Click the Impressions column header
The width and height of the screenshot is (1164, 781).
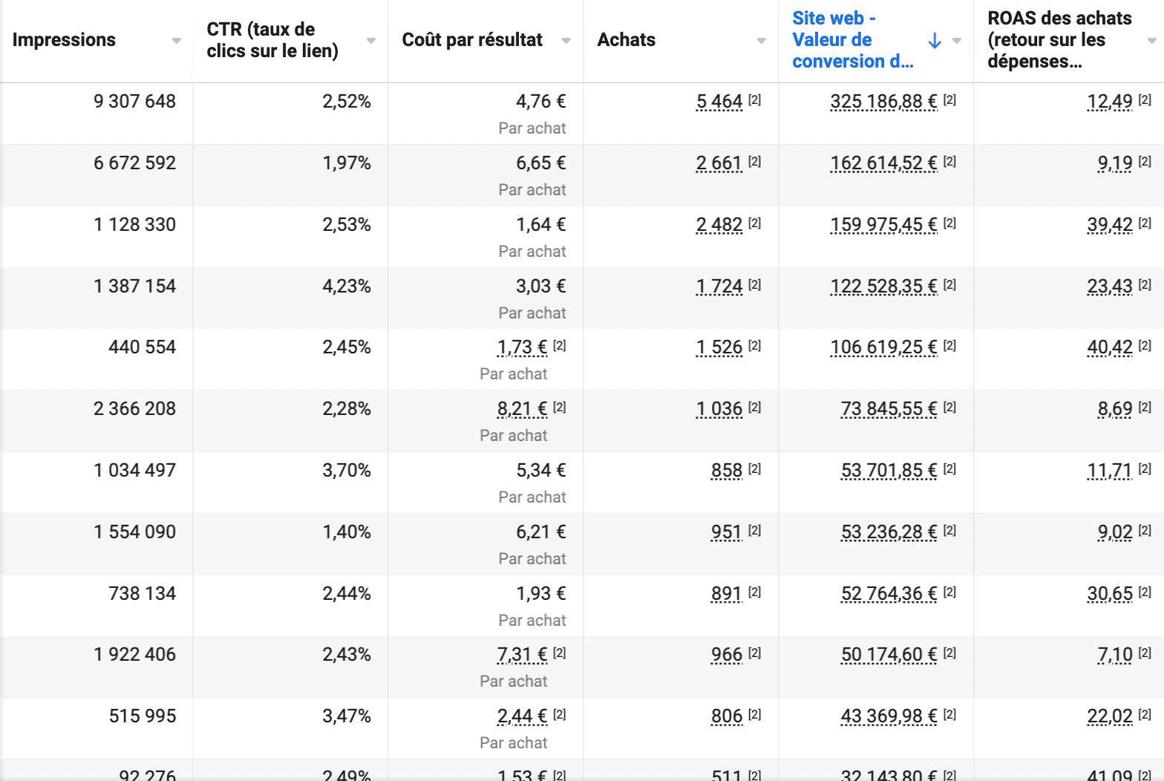[x=64, y=40]
